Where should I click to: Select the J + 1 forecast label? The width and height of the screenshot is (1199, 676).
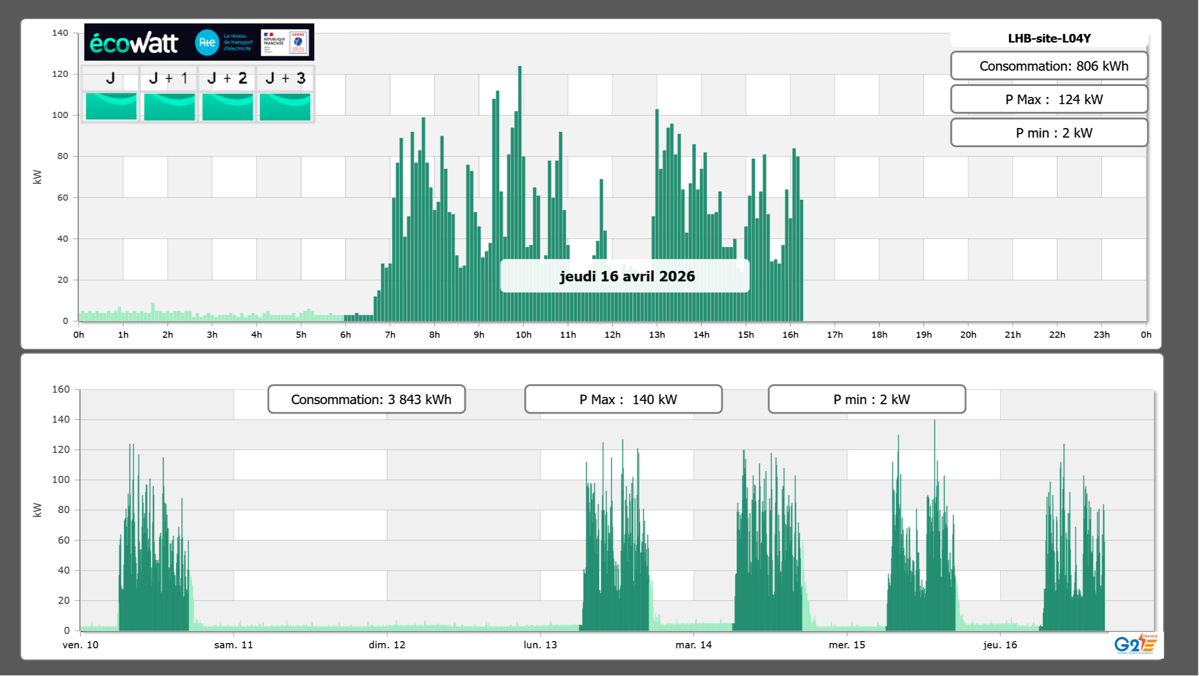[169, 78]
